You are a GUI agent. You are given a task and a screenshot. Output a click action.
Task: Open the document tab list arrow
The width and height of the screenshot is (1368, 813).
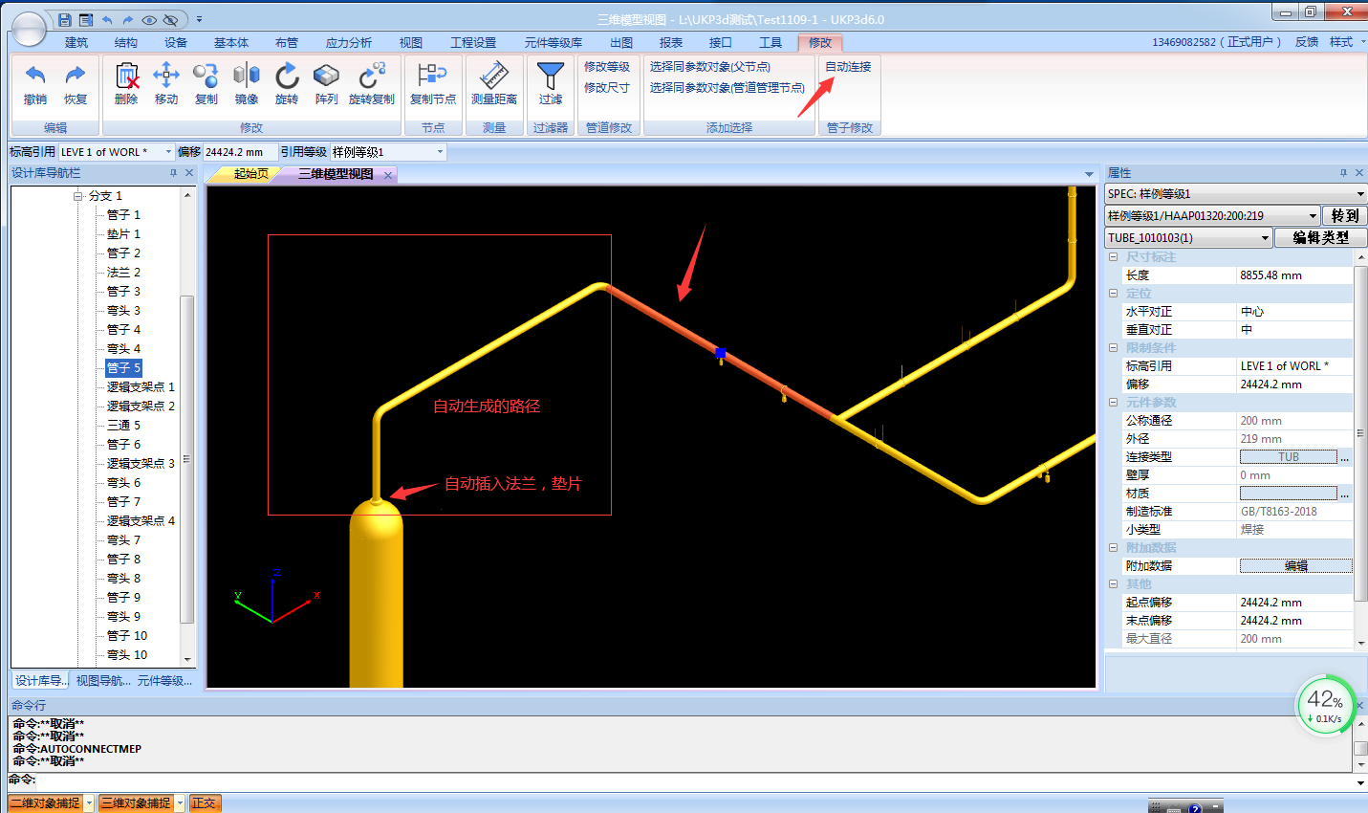(x=1089, y=174)
